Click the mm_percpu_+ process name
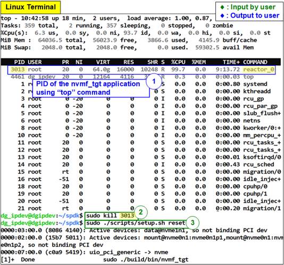 click(x=262, y=135)
